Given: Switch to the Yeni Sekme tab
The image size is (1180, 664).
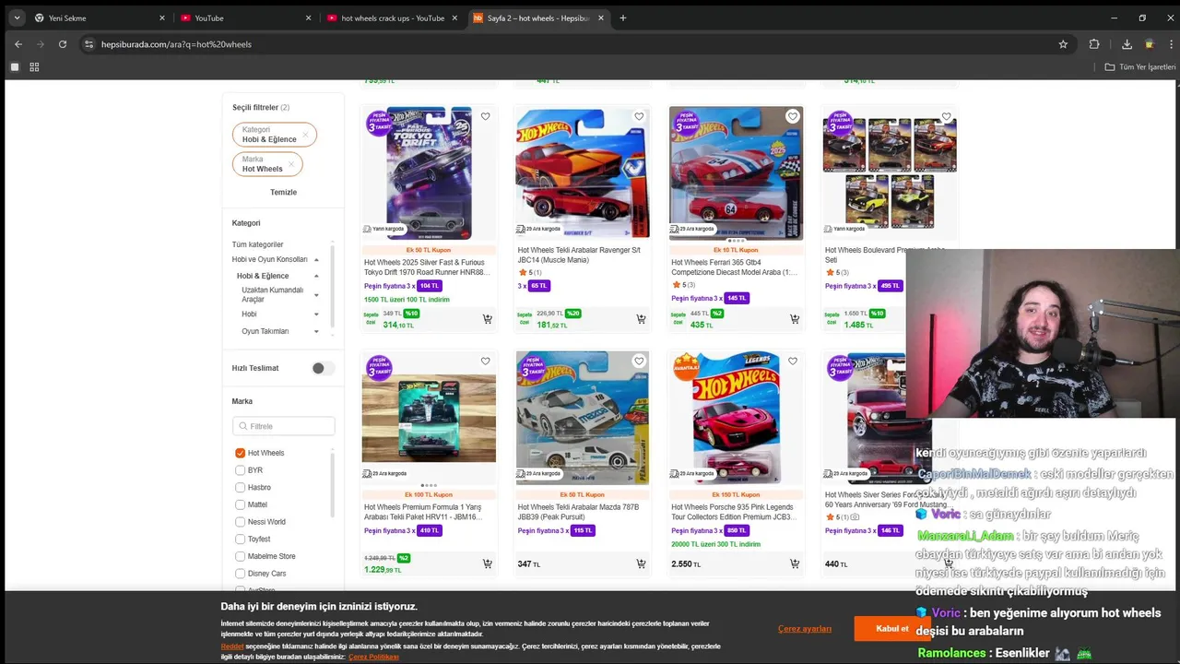Looking at the screenshot, I should click(x=100, y=18).
